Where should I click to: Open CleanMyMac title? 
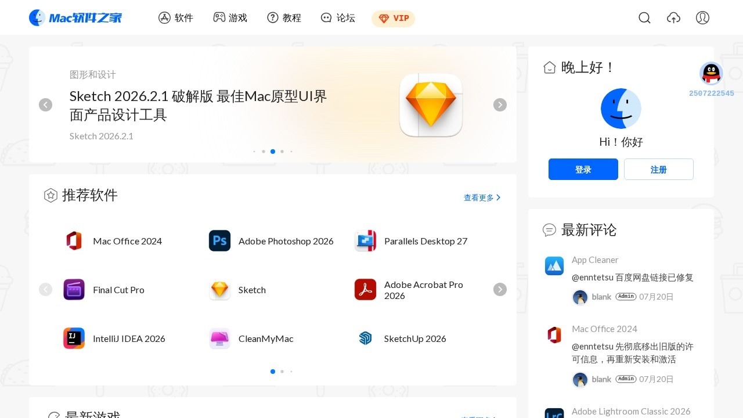pos(266,338)
